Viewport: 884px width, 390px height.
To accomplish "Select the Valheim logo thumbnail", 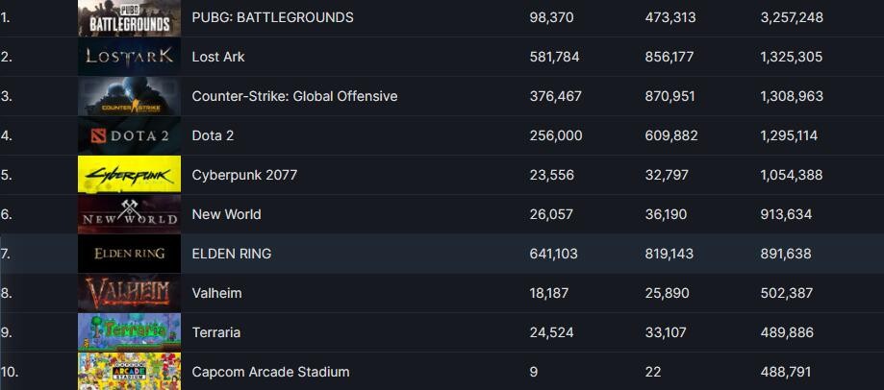I will [x=129, y=293].
